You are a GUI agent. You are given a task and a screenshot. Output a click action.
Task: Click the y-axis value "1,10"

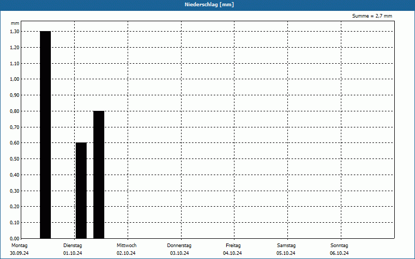[15, 63]
